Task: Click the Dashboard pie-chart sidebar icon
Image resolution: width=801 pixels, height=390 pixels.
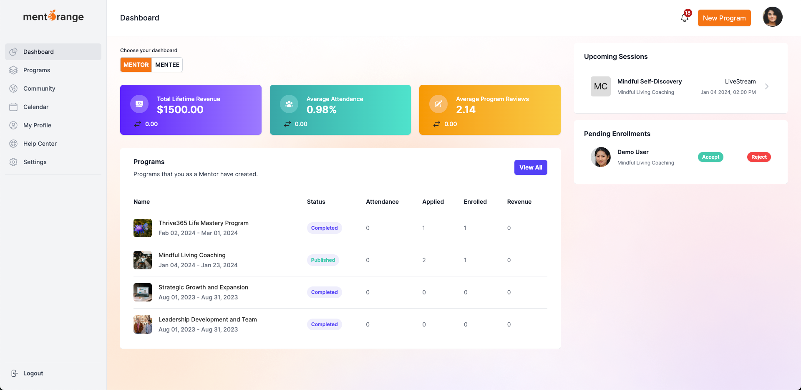Action: [13, 52]
